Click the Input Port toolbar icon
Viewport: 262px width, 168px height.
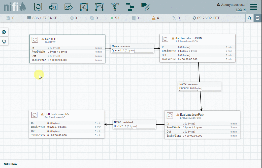pyautogui.click(x=53, y=7)
